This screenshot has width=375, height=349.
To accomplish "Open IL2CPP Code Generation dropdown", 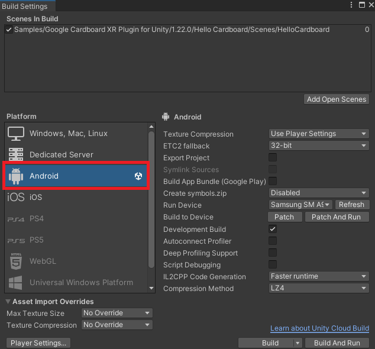I will (319, 276).
